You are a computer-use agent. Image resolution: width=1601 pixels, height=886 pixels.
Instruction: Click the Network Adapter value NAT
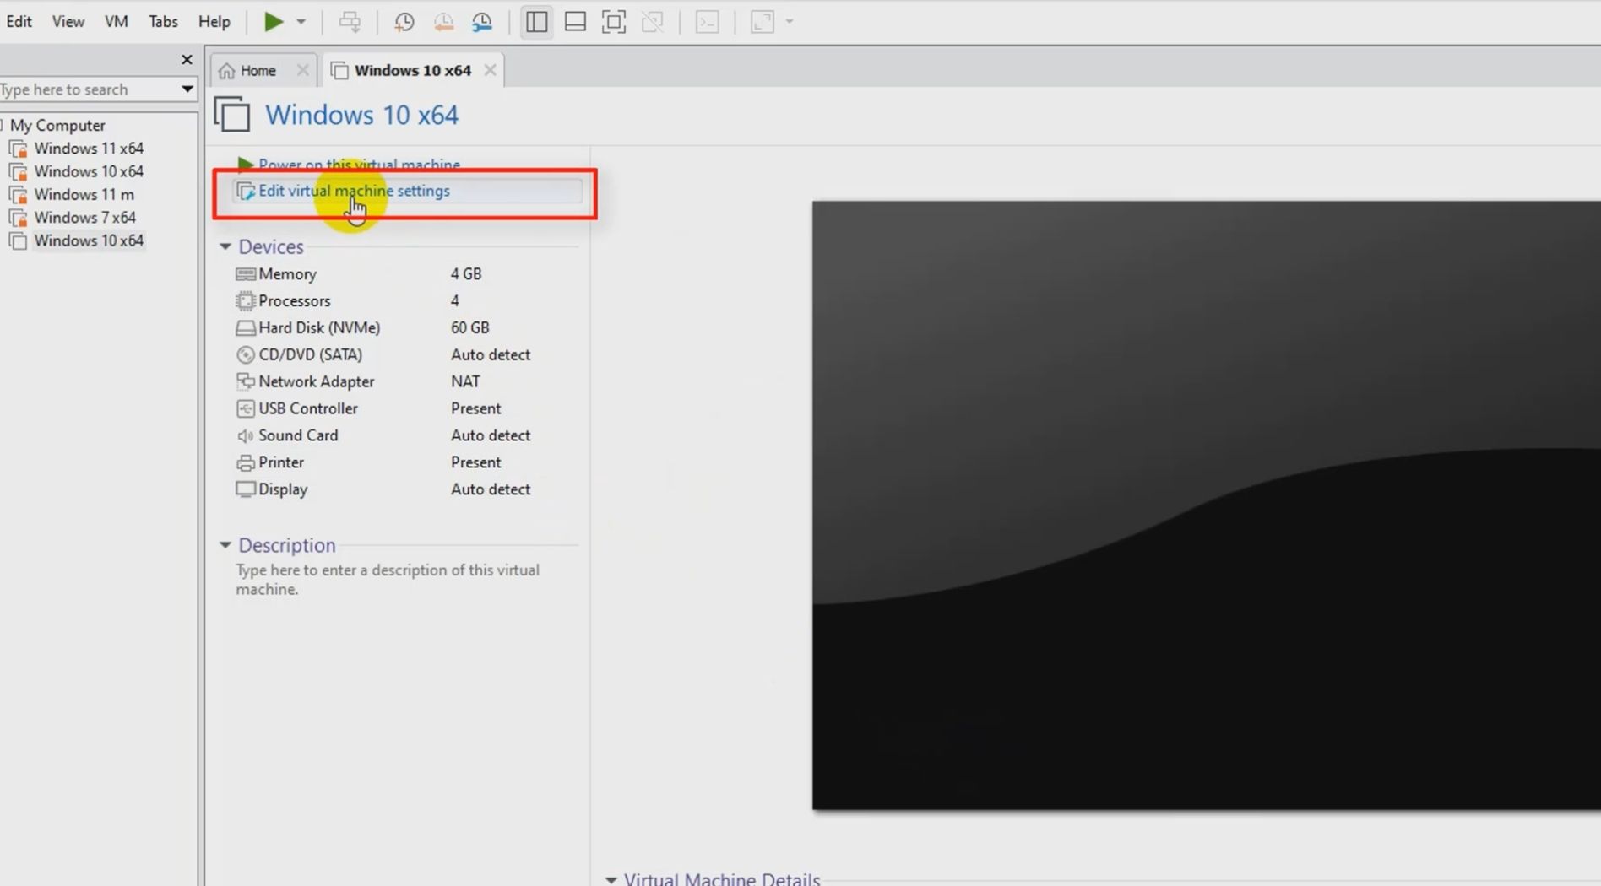click(x=465, y=382)
